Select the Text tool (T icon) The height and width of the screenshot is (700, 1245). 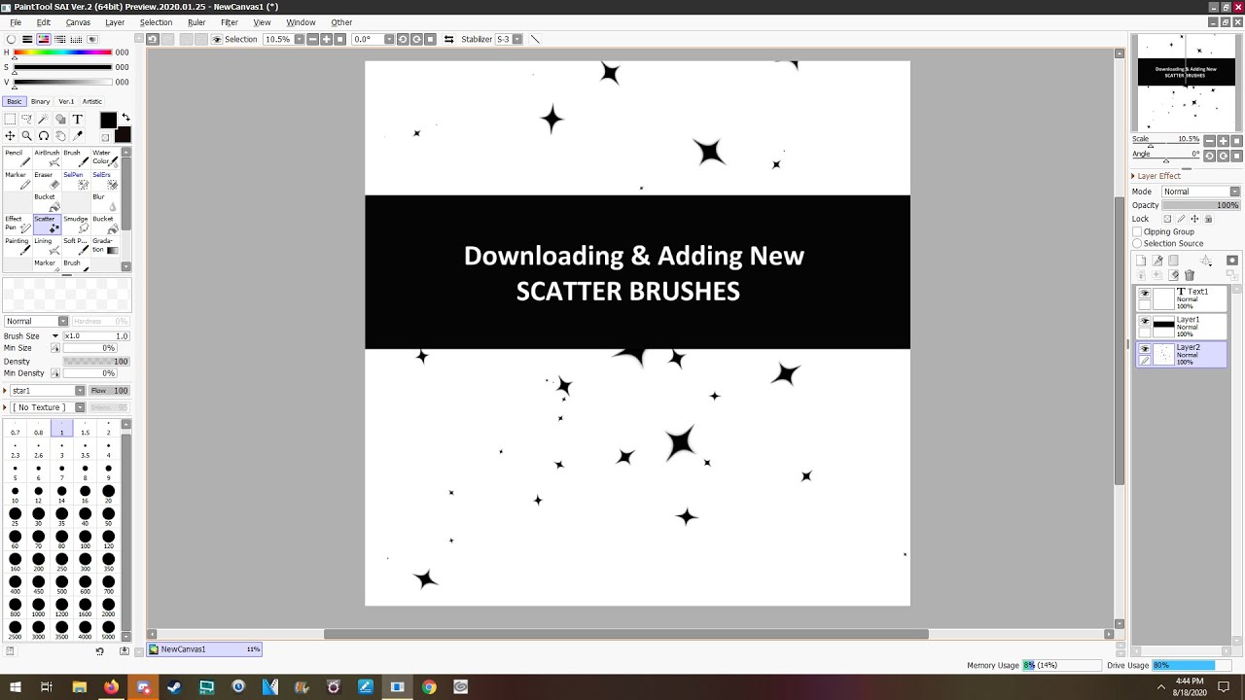(78, 120)
